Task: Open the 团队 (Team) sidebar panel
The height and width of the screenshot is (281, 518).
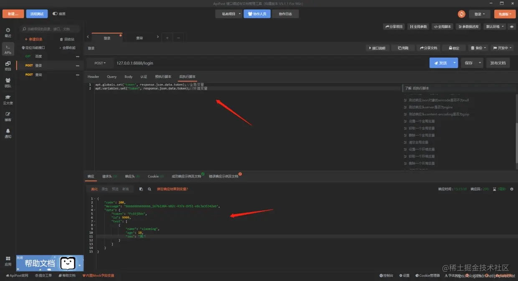Action: point(8,82)
